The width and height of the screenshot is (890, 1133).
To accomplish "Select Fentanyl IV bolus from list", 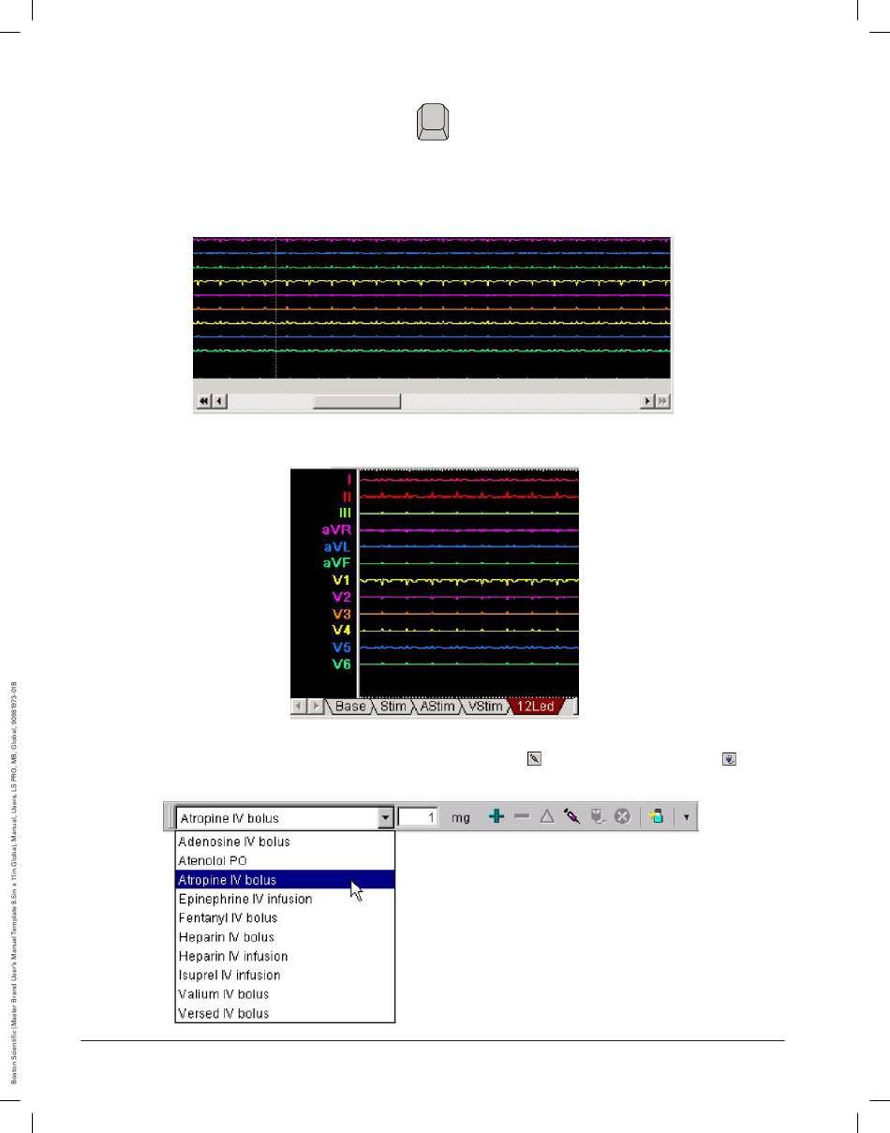I will (x=285, y=917).
